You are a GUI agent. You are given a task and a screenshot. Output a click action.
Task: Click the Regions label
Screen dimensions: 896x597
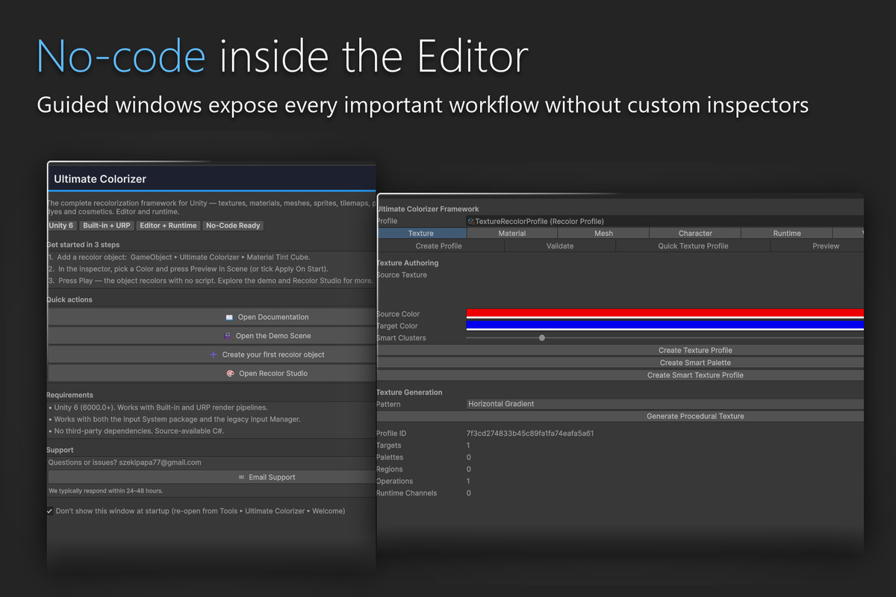tap(390, 469)
